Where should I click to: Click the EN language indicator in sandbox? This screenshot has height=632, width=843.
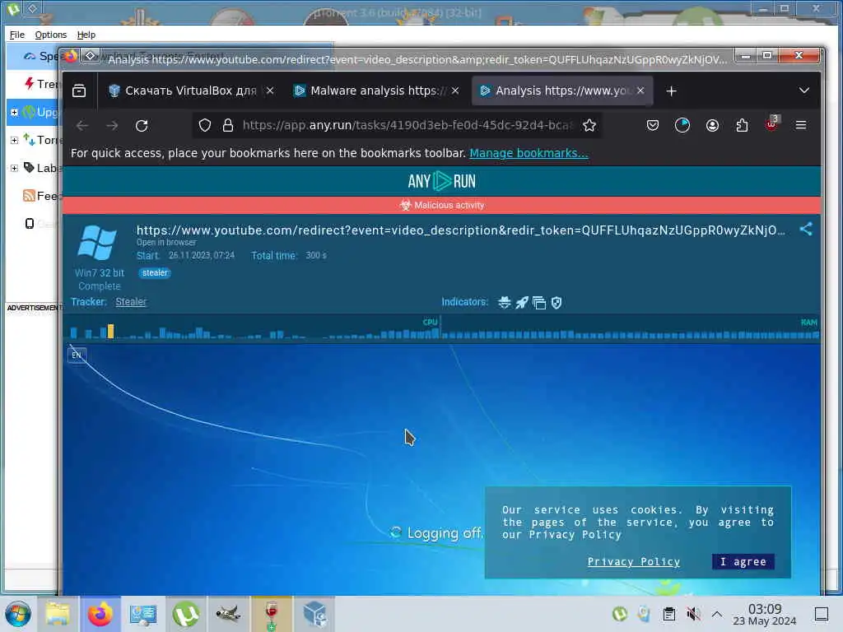click(77, 355)
